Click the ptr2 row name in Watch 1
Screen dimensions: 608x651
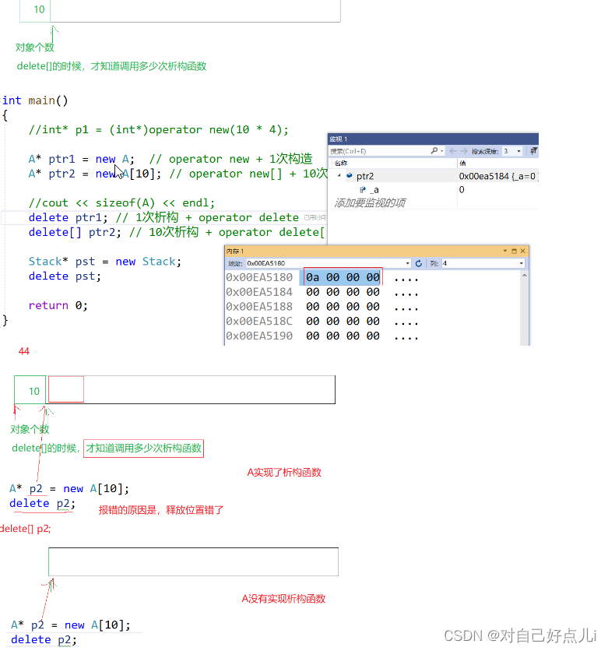[365, 176]
